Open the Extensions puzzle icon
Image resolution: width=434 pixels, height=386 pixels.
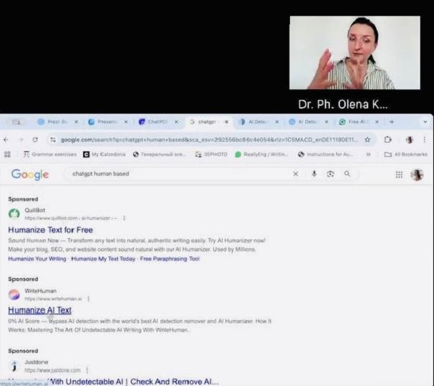[x=388, y=140]
